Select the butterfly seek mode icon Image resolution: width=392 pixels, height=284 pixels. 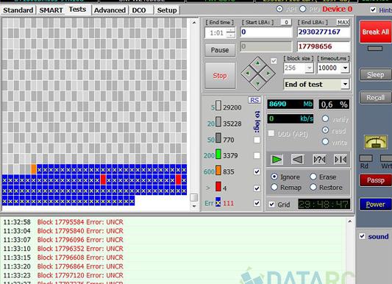[x=341, y=159]
